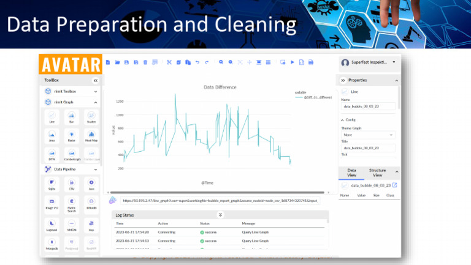The height and width of the screenshot is (265, 471).
Task: Select the DTW graph tool
Action: [x=52, y=155]
